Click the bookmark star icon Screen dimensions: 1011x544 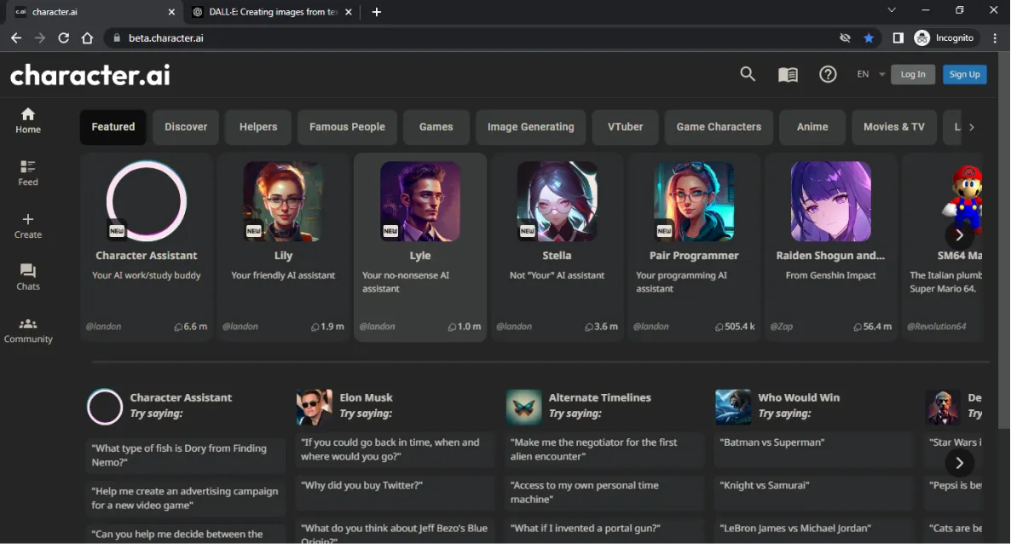pyautogui.click(x=869, y=38)
